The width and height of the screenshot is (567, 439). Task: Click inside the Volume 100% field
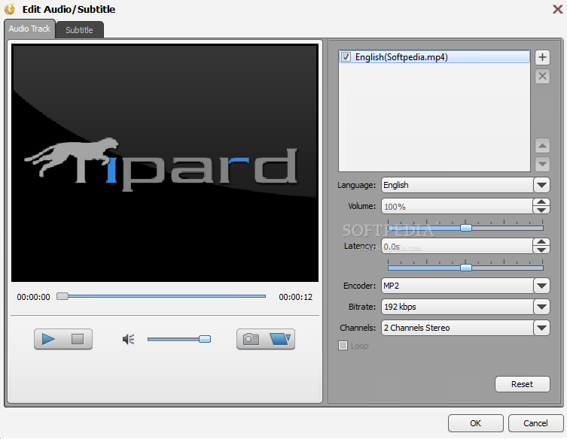[x=457, y=207]
